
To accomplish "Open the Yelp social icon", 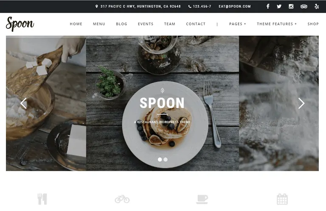I will click(x=317, y=6).
